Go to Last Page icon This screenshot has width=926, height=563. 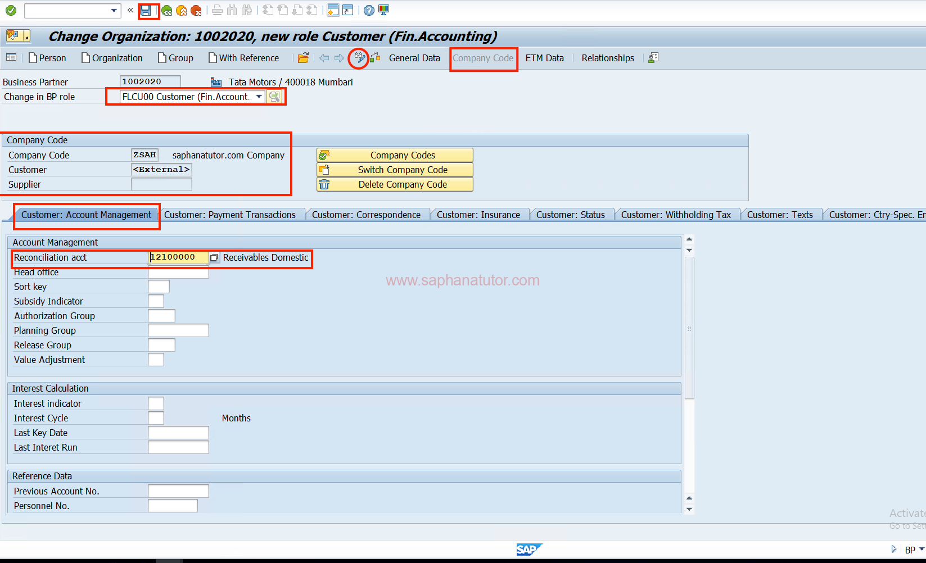[x=311, y=10]
